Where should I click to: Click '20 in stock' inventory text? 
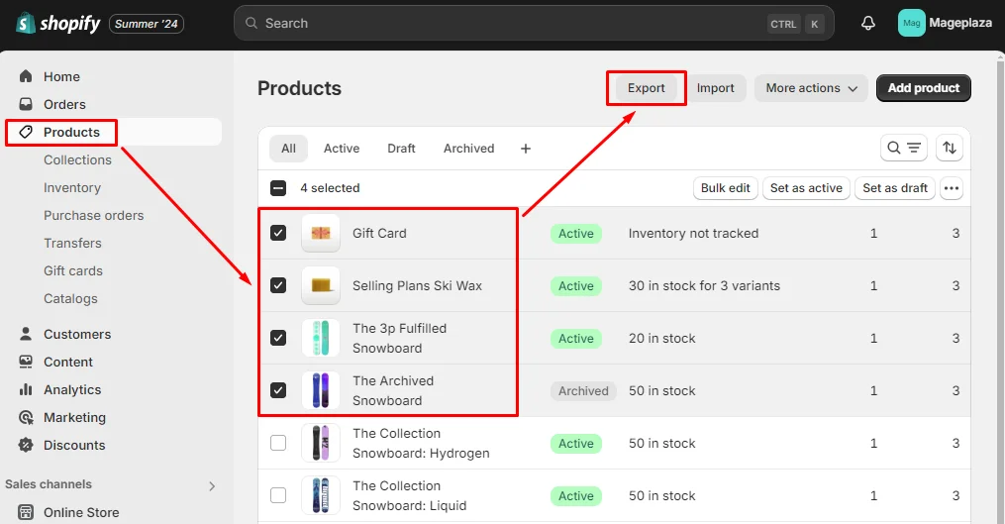pyautogui.click(x=662, y=339)
